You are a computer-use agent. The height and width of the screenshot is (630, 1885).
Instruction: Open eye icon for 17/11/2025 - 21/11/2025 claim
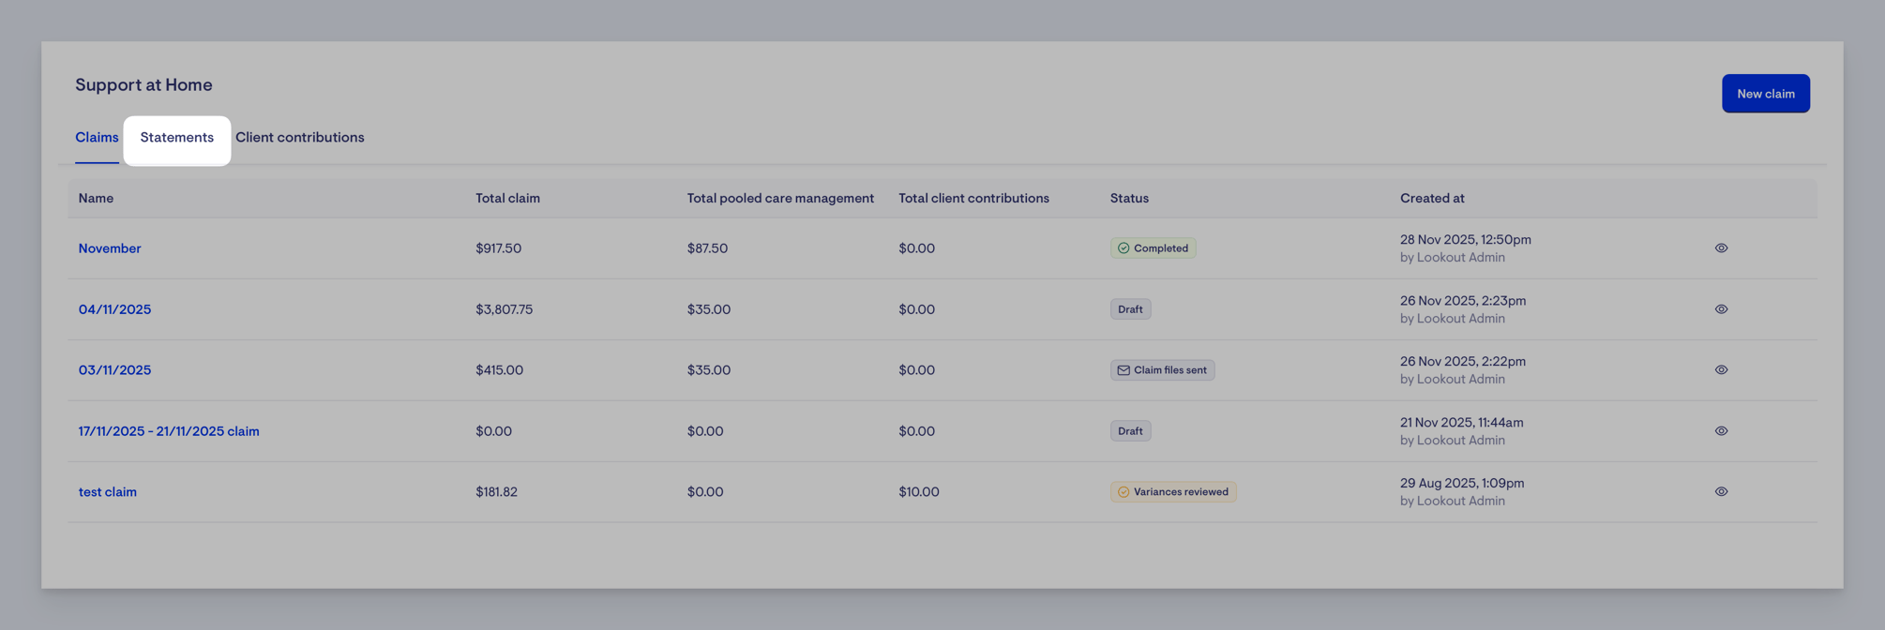(x=1721, y=431)
